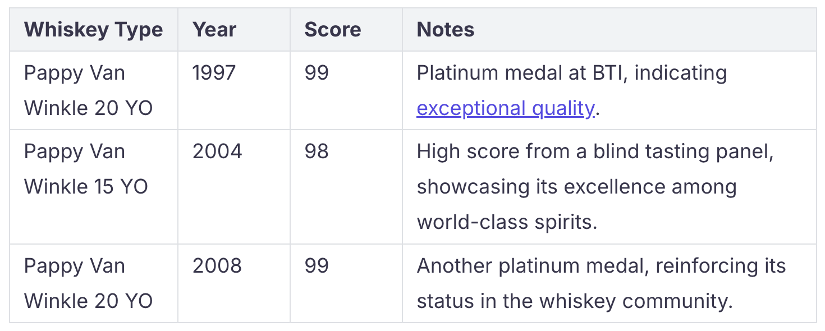Click the score 98 cell
The height and width of the screenshot is (331, 825).
point(317,152)
